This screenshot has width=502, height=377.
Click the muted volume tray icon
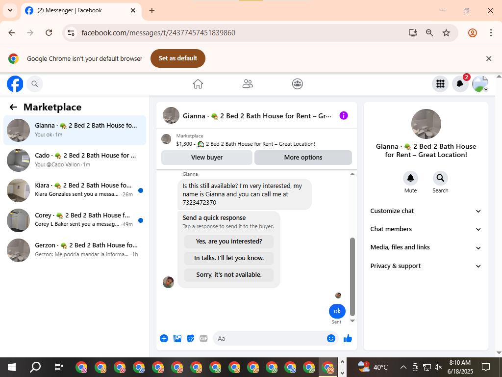pos(438,367)
